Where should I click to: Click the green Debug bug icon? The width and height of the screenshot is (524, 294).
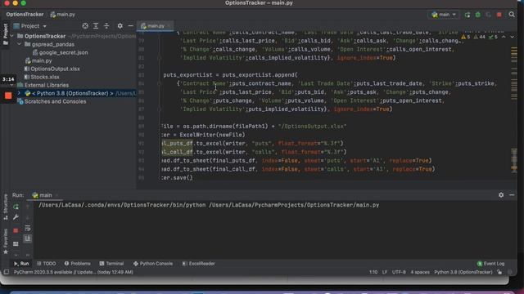[x=478, y=15]
